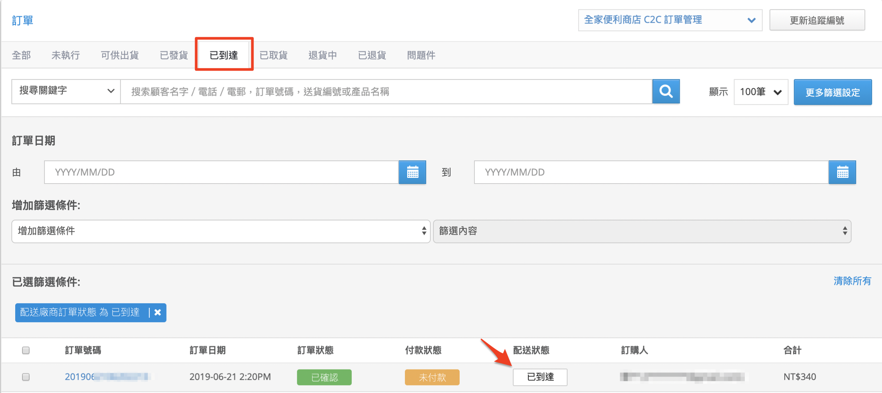Screen dimensions: 882x393
Task: Switch to the 已發貨 tab
Action: 174,55
